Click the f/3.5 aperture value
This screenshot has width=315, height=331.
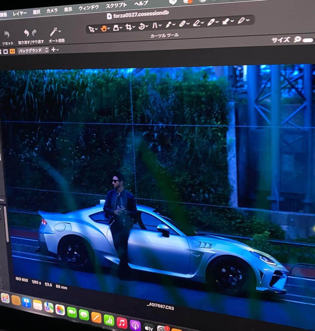48,284
